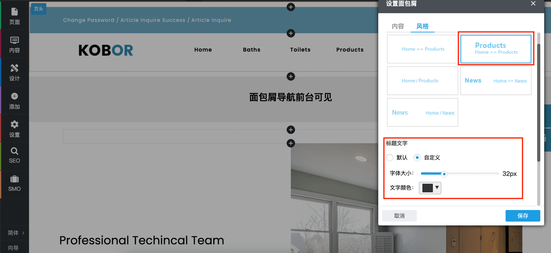The image size is (551, 253).
Task: Open the 文字颜色 color dropdown
Action: point(430,188)
